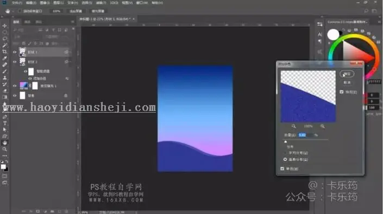Select the Magic Wand tool
This screenshot has width=383, height=214.
[x=4, y=46]
